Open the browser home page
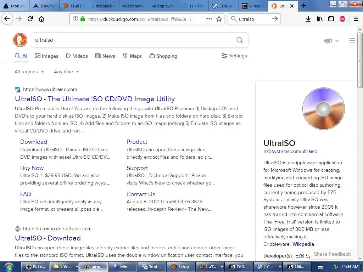 click(41, 19)
